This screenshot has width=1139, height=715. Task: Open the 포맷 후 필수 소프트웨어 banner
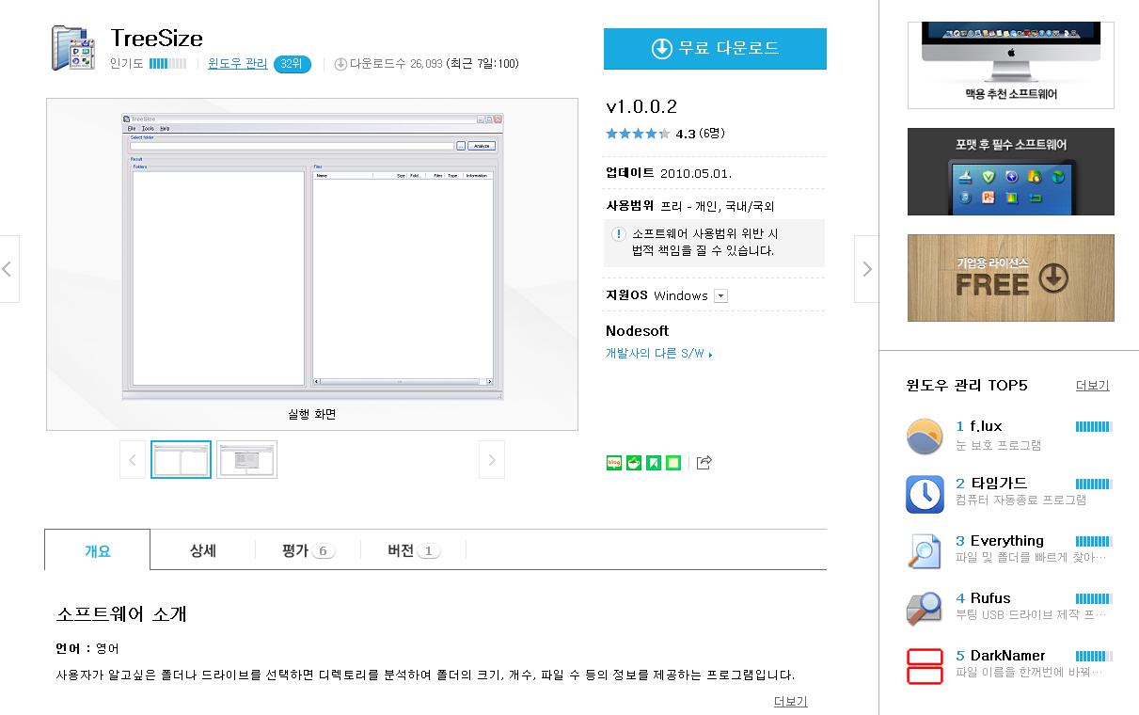pyautogui.click(x=1011, y=171)
